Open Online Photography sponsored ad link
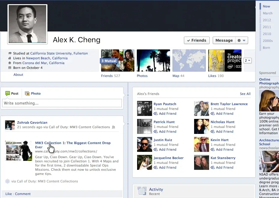 coord(269,81)
